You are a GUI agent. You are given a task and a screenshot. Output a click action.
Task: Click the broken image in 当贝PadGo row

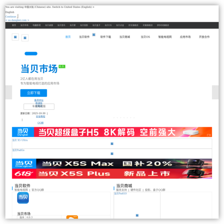[112, 154]
